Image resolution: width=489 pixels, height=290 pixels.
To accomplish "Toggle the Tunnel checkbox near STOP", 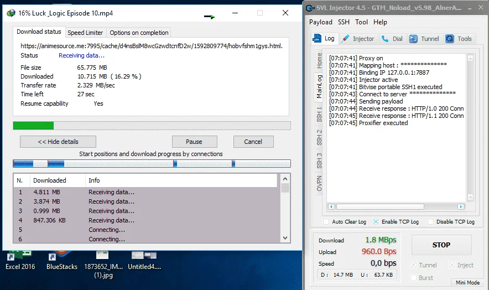I will pyautogui.click(x=414, y=265).
